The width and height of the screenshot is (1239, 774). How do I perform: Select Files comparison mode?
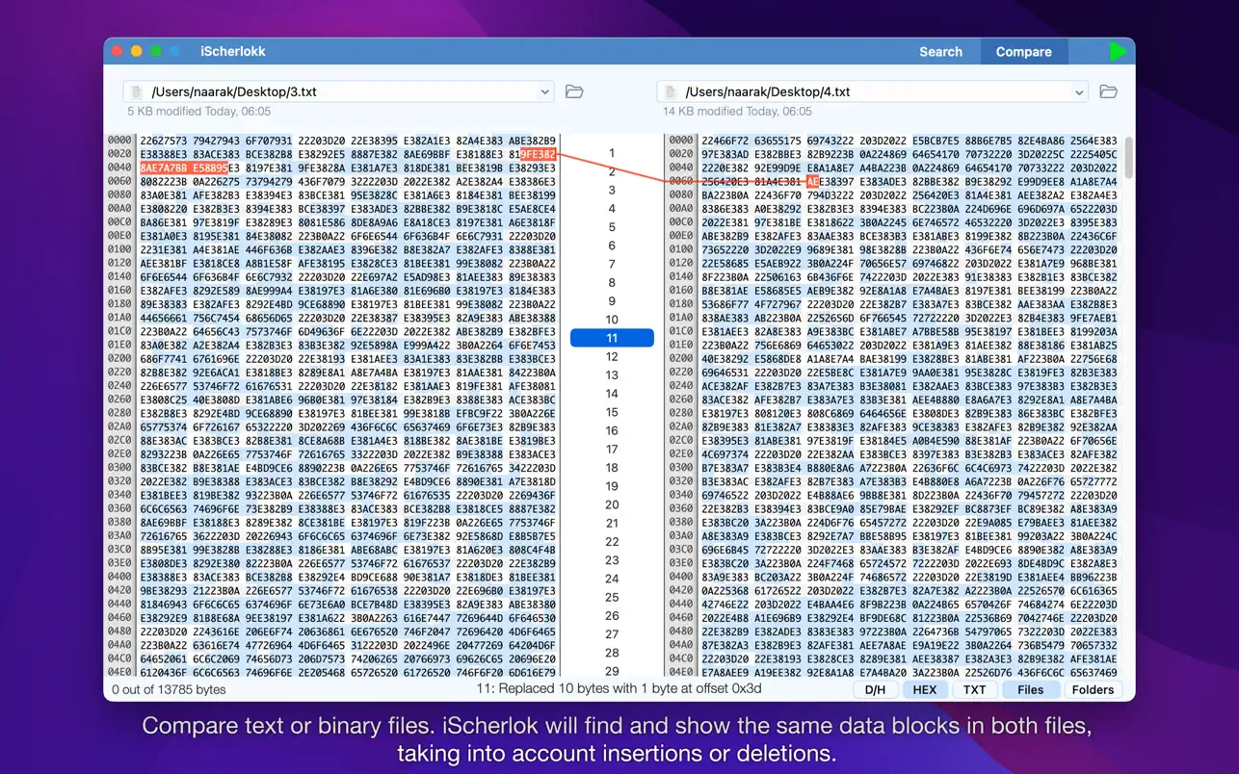point(1030,689)
